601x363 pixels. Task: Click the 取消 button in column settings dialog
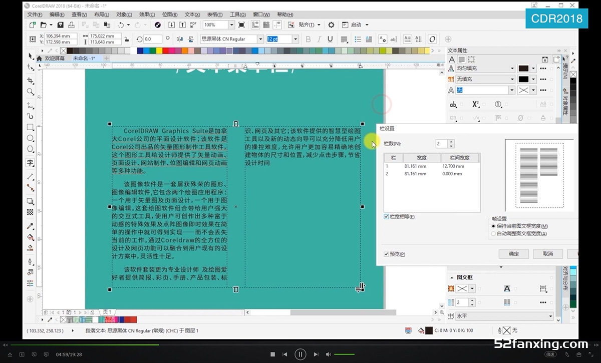(548, 254)
